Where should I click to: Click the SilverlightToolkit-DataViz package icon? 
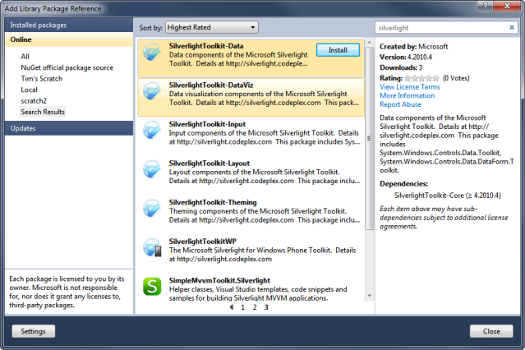(x=152, y=90)
